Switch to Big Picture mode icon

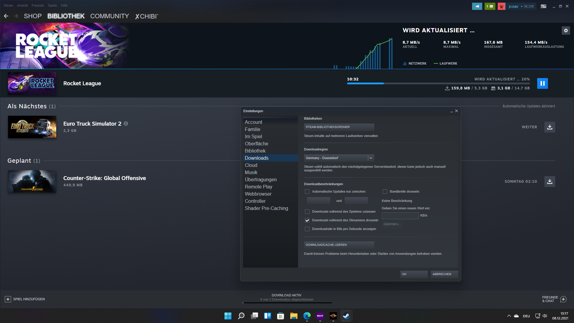[544, 6]
